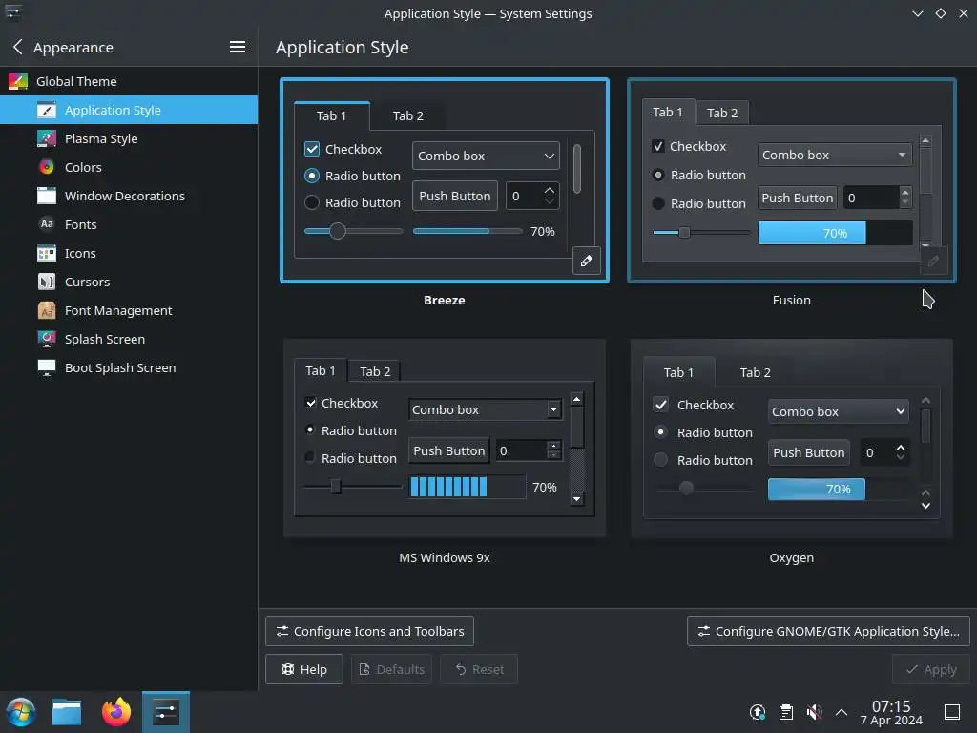The width and height of the screenshot is (977, 733).
Task: Click the spin box in MS Windows 9x preview
Action: coord(529,450)
